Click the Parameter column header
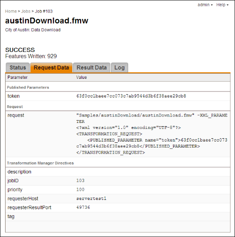 pos(18,77)
